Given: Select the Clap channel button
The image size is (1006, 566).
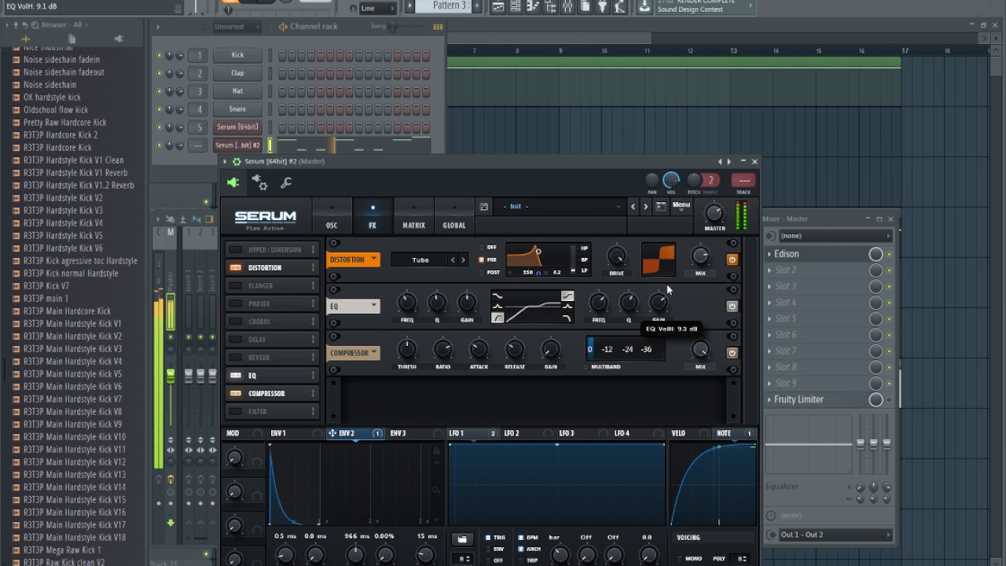Looking at the screenshot, I should pos(237,73).
